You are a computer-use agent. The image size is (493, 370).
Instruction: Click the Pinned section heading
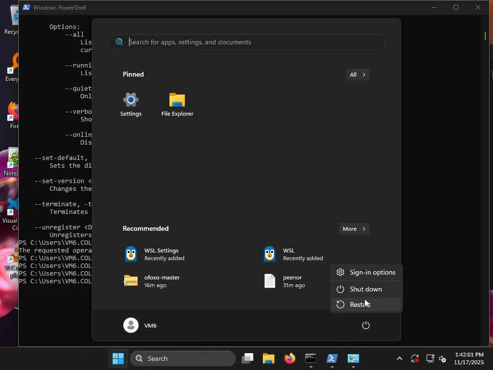click(x=133, y=74)
